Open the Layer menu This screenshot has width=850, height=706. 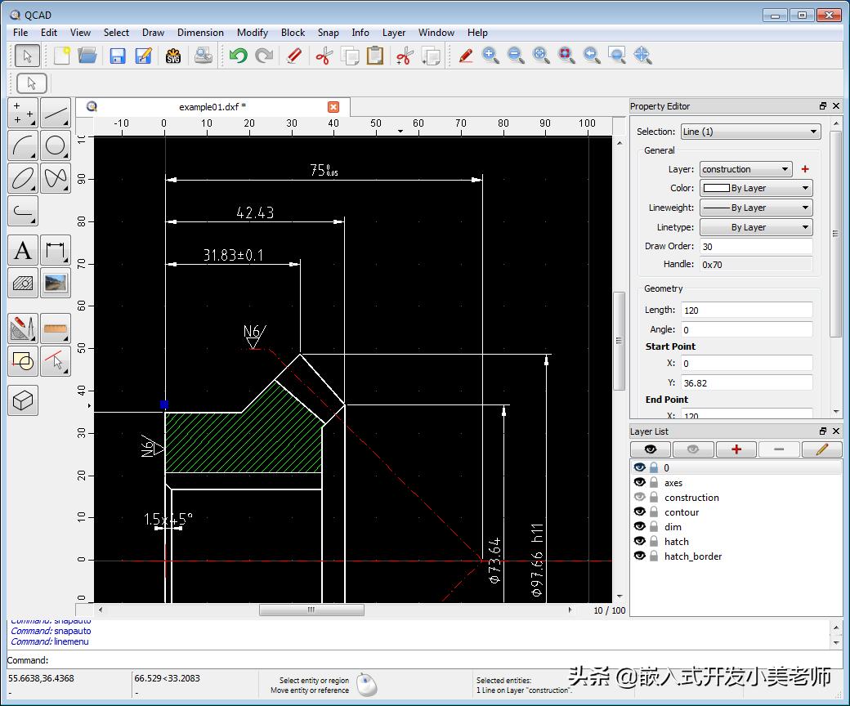(x=394, y=33)
